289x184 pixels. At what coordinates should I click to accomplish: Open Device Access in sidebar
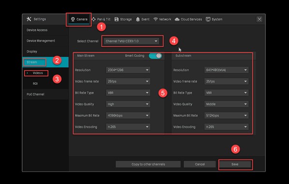point(45,30)
